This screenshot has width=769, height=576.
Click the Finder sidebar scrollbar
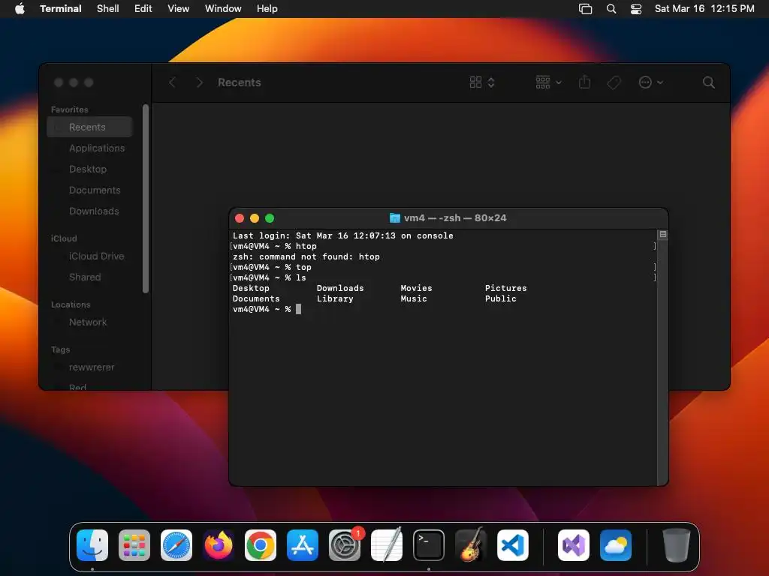click(146, 198)
